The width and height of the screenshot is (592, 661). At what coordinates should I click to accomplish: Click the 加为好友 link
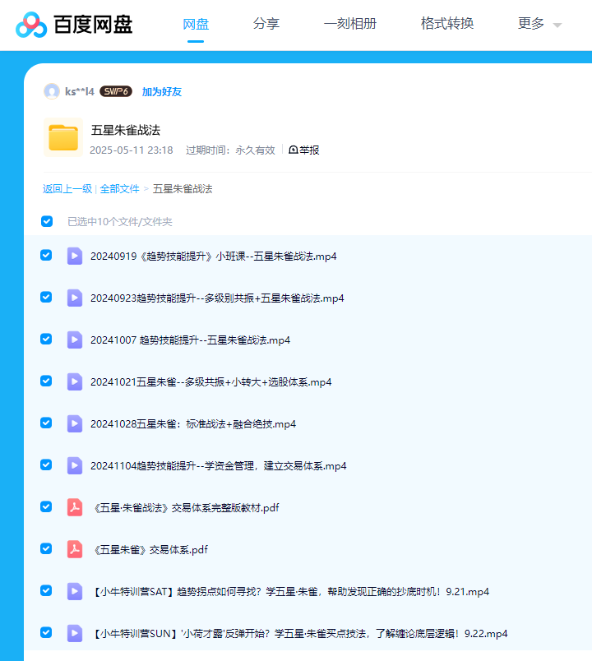(x=162, y=92)
